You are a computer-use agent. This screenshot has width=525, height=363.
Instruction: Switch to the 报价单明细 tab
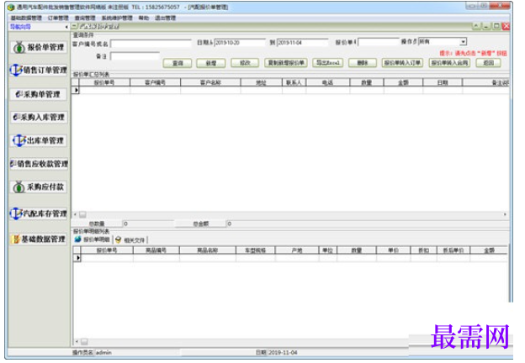click(x=93, y=239)
